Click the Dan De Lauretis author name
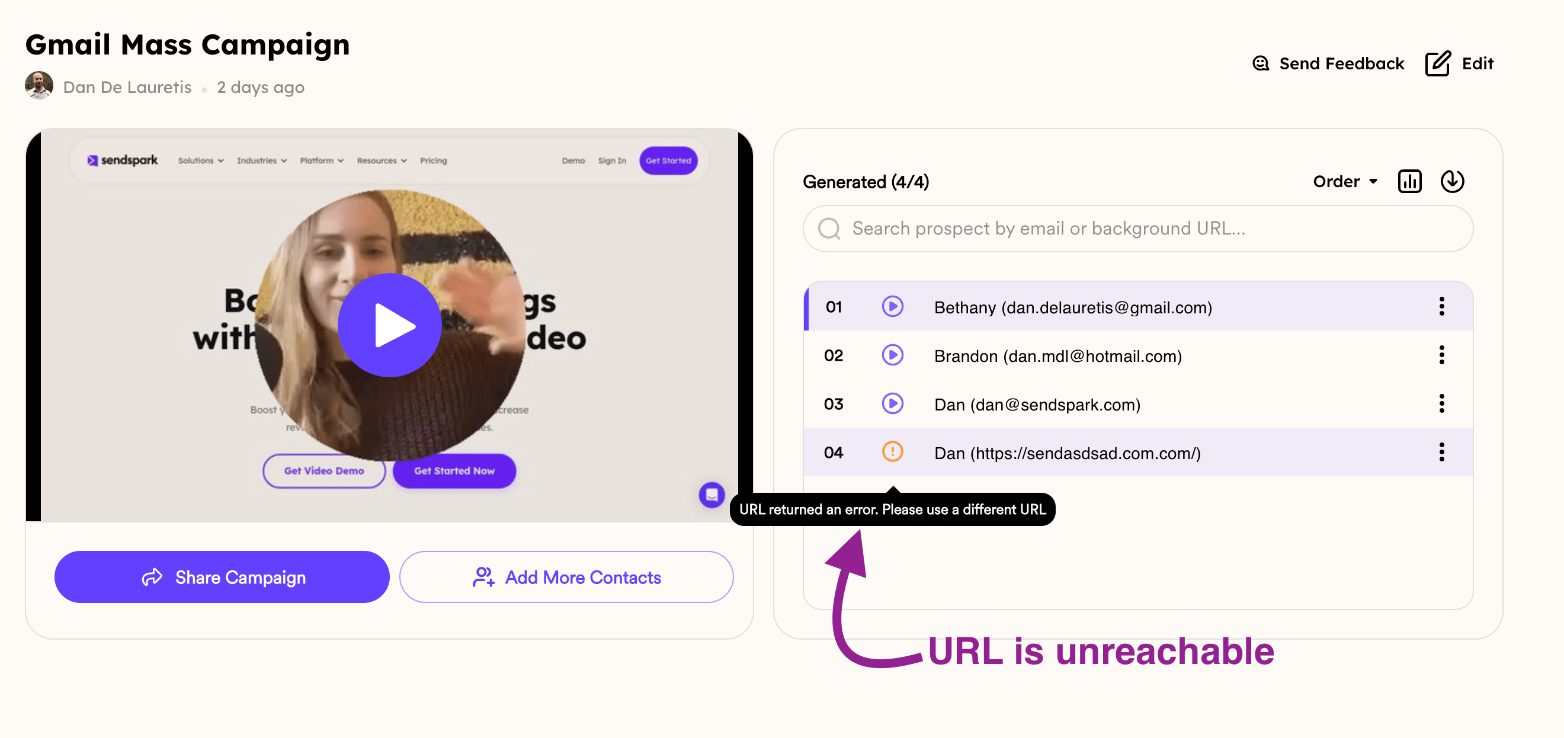 click(127, 88)
